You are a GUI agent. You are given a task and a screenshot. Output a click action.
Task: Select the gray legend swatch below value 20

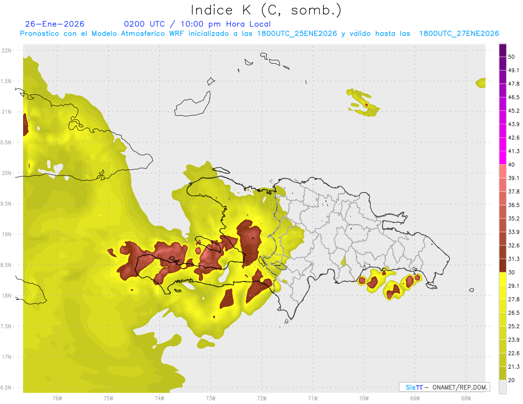(503, 386)
